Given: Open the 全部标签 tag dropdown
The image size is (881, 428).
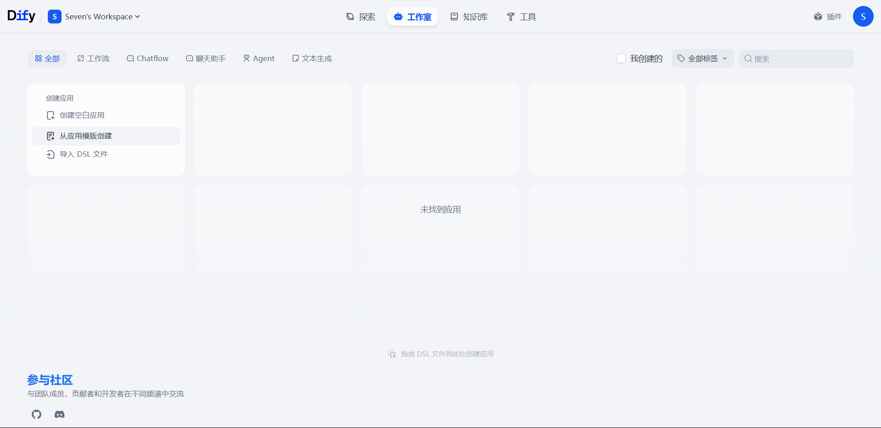Looking at the screenshot, I should (702, 58).
